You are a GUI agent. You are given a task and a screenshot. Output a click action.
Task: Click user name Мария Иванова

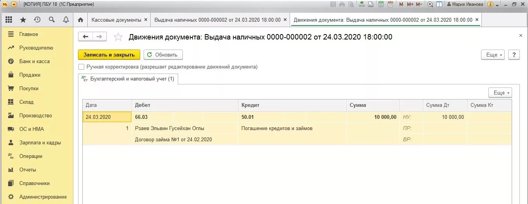(465, 4)
